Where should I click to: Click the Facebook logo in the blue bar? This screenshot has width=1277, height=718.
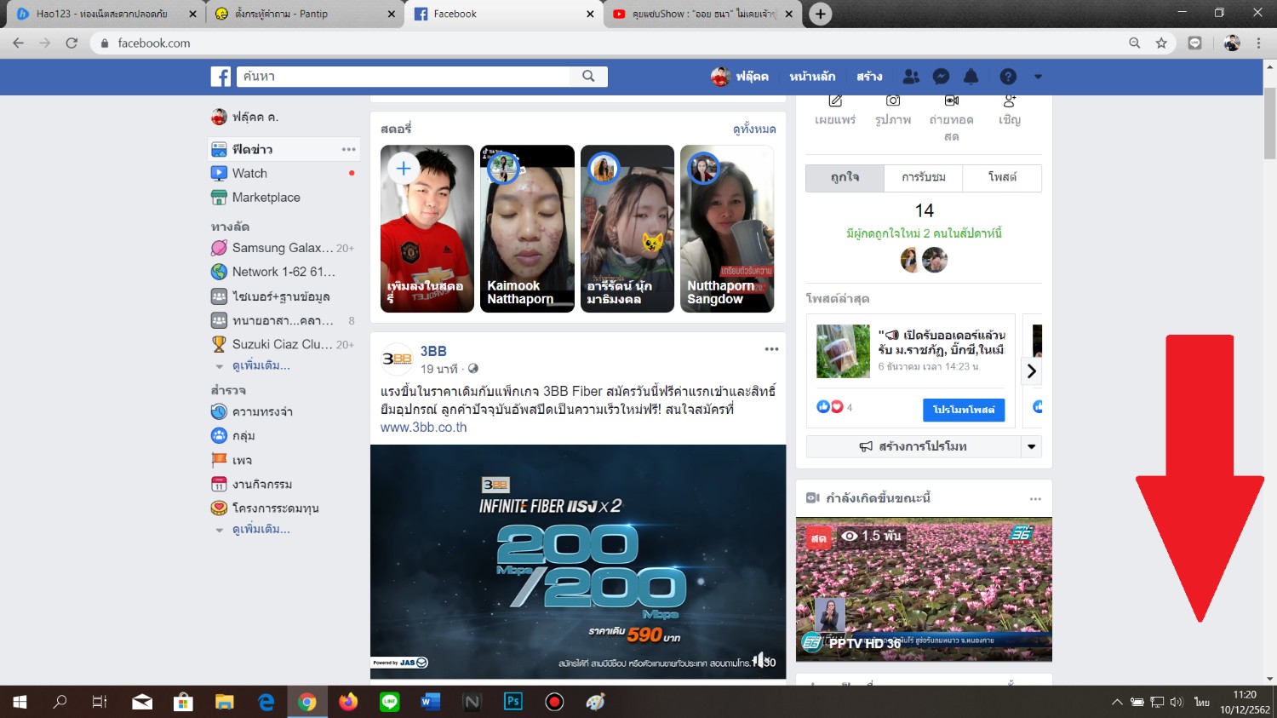(x=220, y=77)
